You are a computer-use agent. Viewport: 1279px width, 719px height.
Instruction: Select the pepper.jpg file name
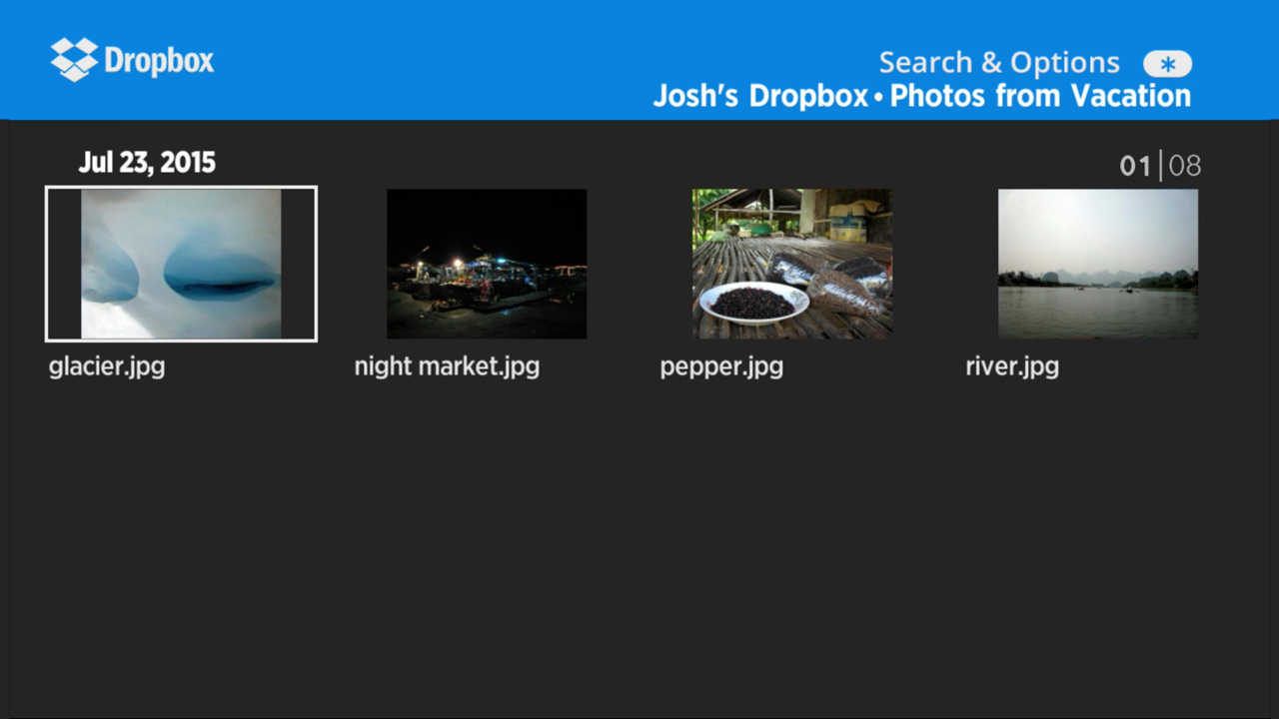pyautogui.click(x=721, y=366)
